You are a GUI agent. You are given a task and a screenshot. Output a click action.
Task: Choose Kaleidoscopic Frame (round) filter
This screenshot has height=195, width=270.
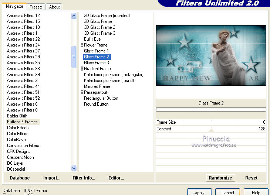(x=109, y=80)
